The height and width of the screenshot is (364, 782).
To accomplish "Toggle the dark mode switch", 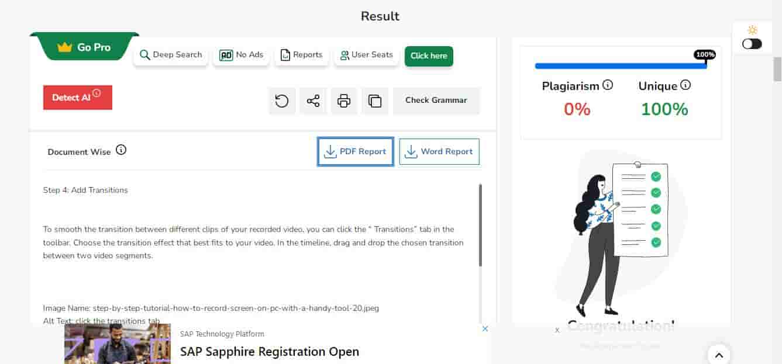I will (x=752, y=44).
